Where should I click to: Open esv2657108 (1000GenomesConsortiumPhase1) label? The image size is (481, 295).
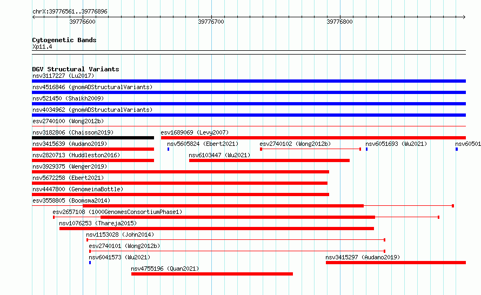(x=117, y=212)
